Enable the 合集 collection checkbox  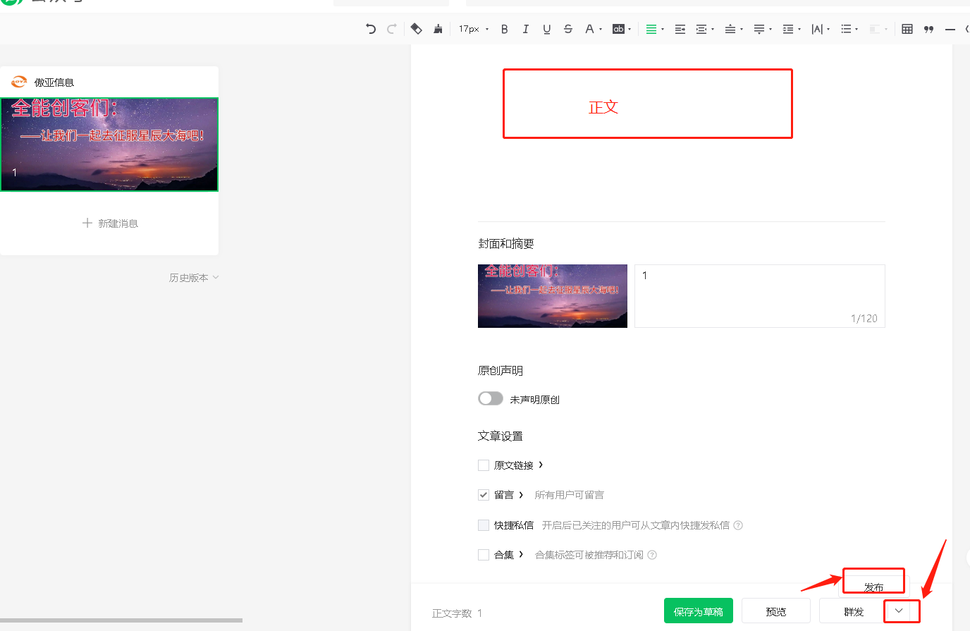[x=484, y=555]
